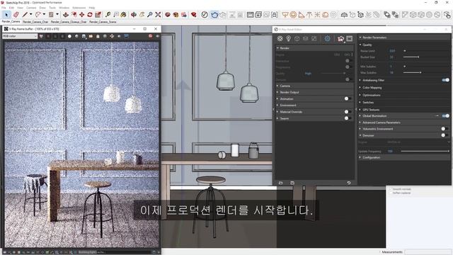Pick the Eraser tool
Viewport: 453px width, 255px height.
(x=16, y=14)
